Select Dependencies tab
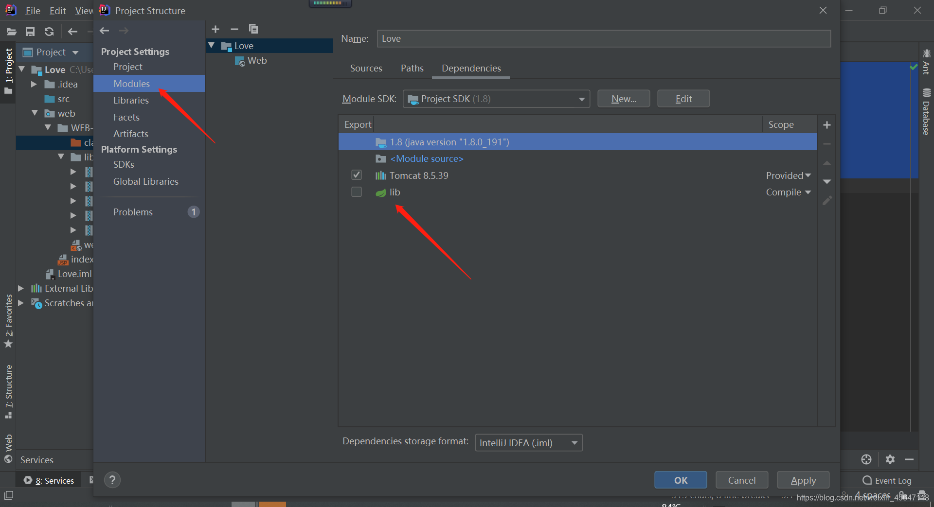This screenshot has width=934, height=507. pos(471,68)
